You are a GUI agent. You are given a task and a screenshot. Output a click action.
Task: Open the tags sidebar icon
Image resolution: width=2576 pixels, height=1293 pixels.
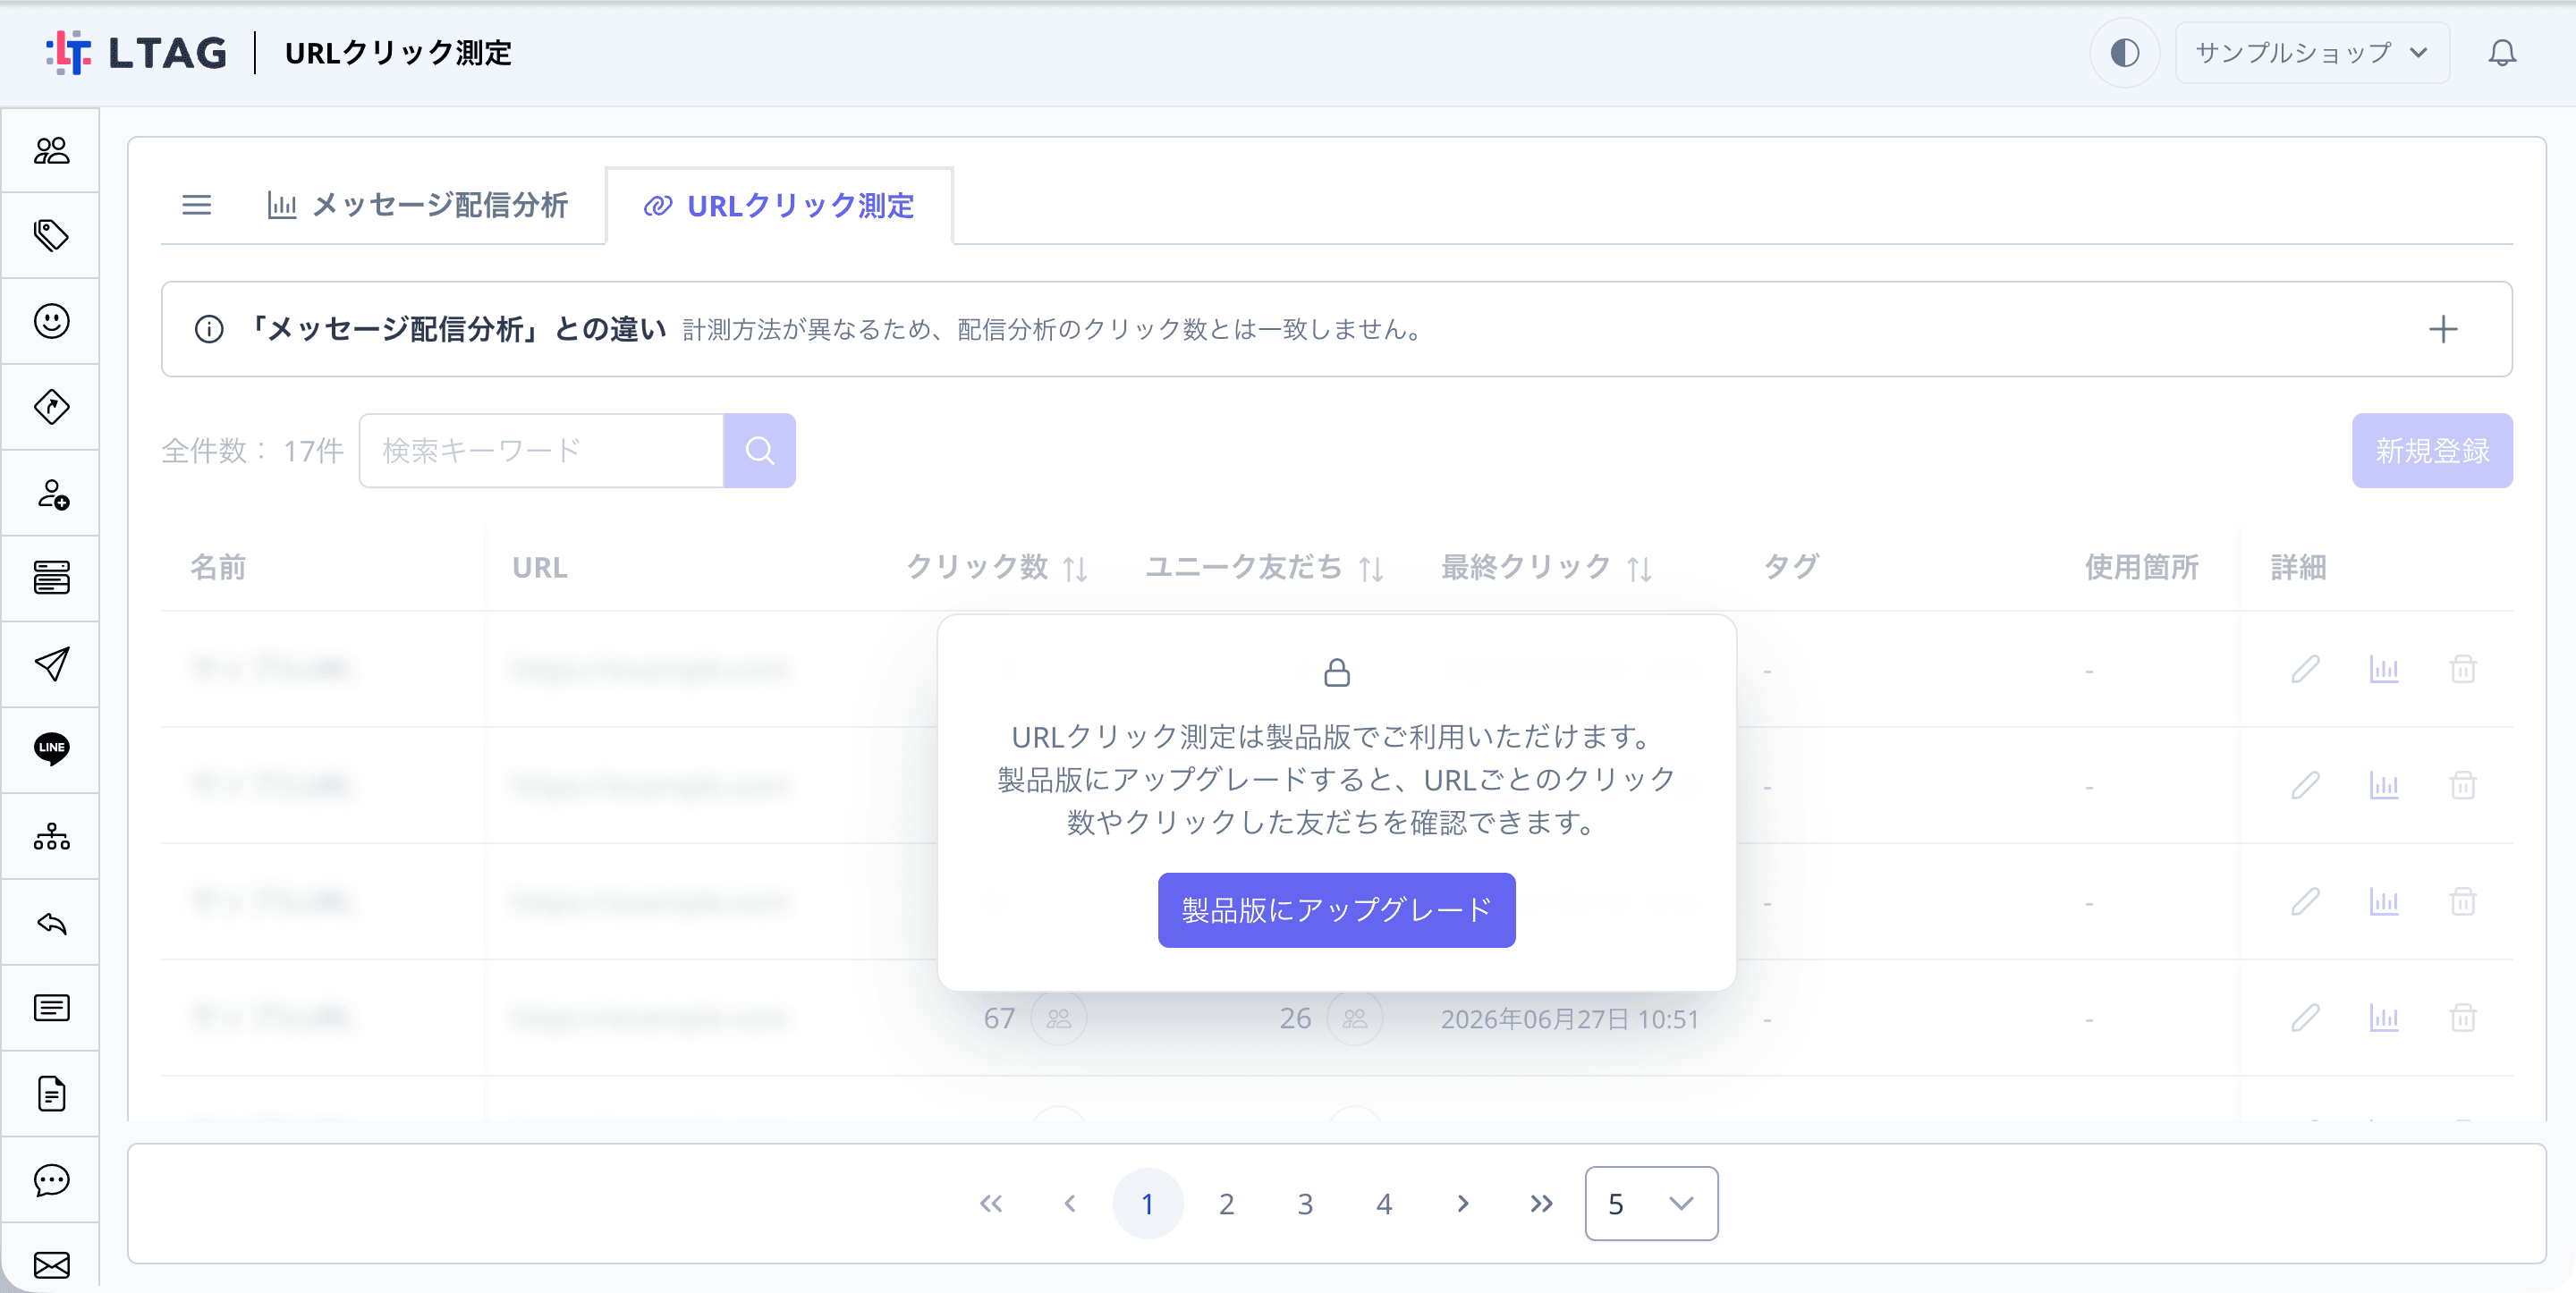pyautogui.click(x=51, y=235)
